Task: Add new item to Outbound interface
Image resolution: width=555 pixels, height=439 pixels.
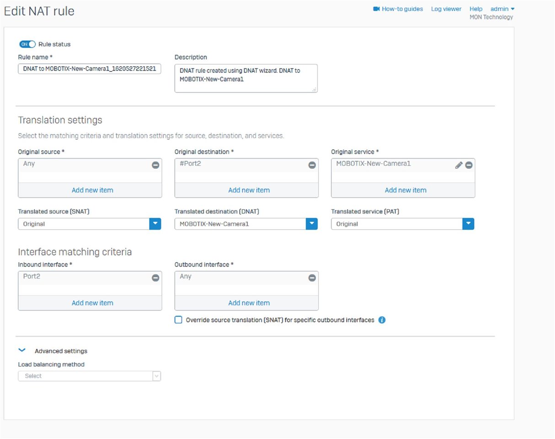Action: coord(249,303)
